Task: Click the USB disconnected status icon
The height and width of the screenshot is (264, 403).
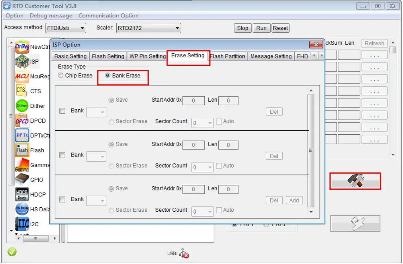Action: click(x=184, y=253)
